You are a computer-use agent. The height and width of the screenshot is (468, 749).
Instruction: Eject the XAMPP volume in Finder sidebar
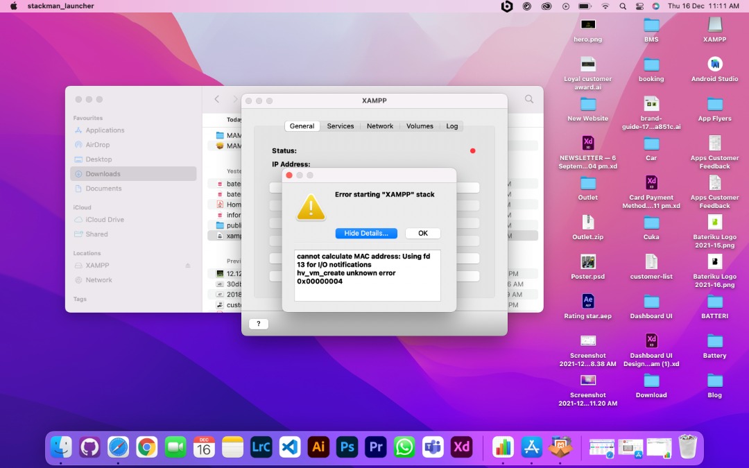(x=188, y=266)
